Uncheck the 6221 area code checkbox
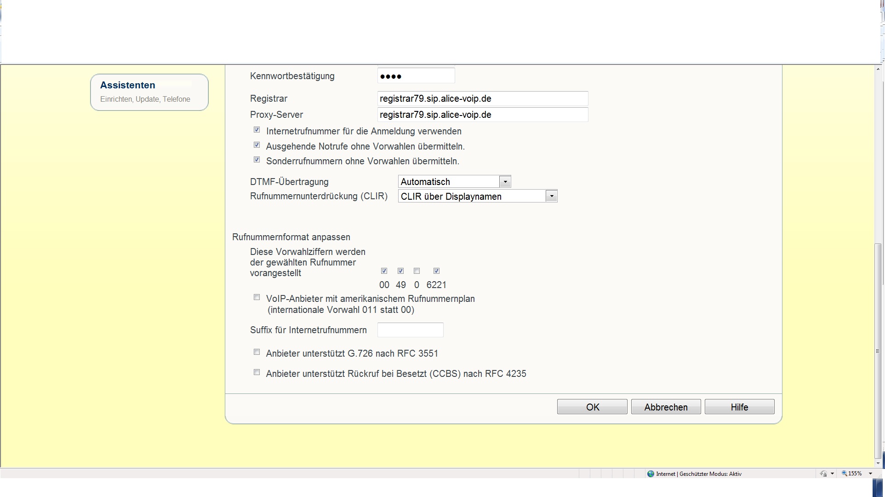Screen dimensions: 885x497 click(x=437, y=271)
